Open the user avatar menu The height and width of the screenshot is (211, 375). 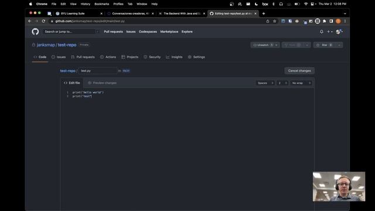pyautogui.click(x=339, y=32)
